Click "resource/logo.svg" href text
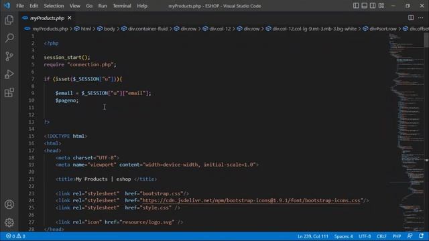 point(147,222)
